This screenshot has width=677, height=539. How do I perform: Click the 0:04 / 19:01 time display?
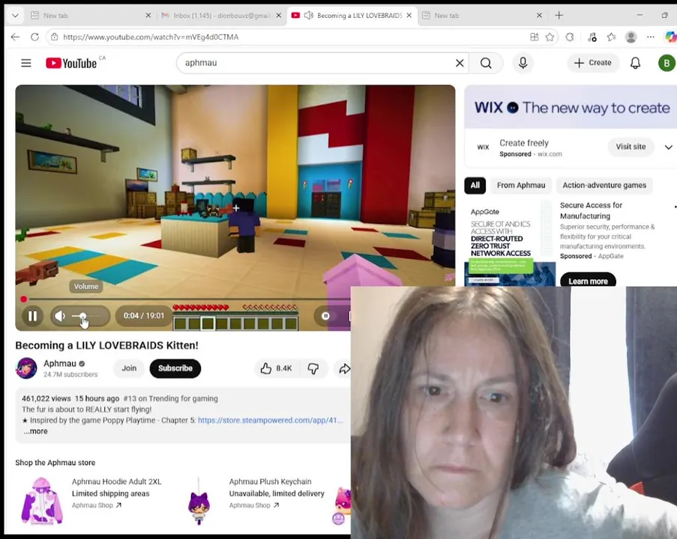[x=144, y=316]
